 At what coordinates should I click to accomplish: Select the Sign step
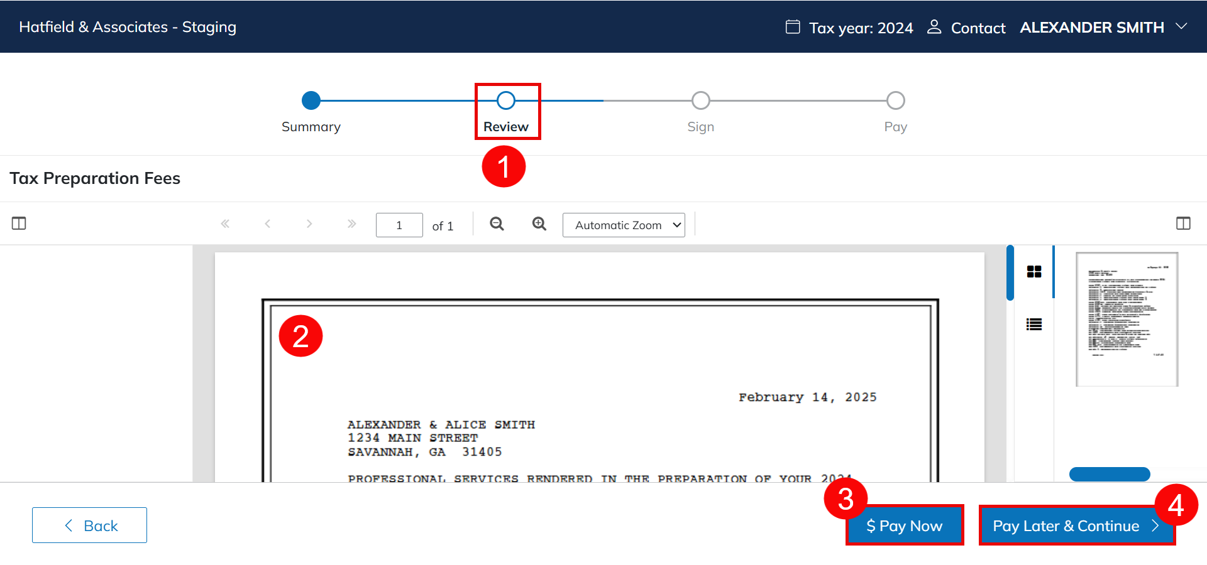700,100
